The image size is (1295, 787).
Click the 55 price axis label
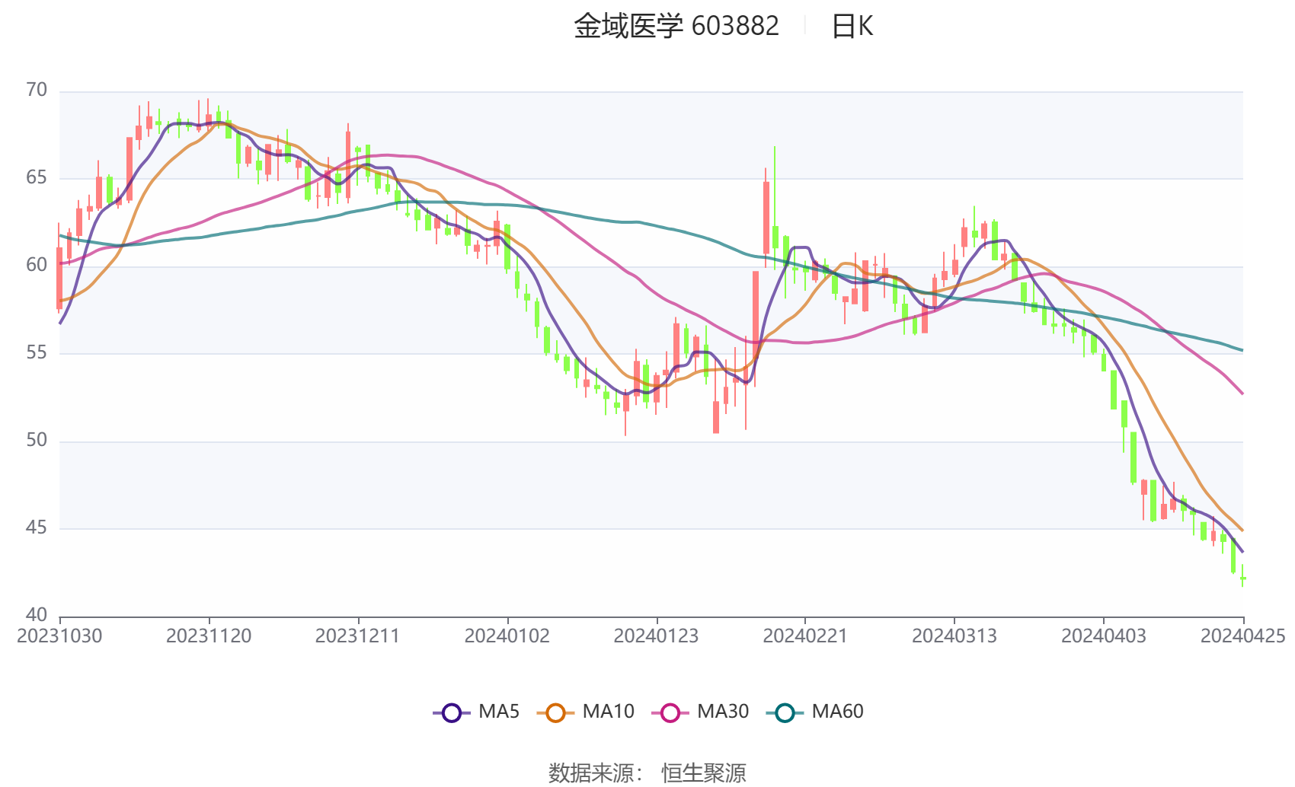click(x=37, y=353)
